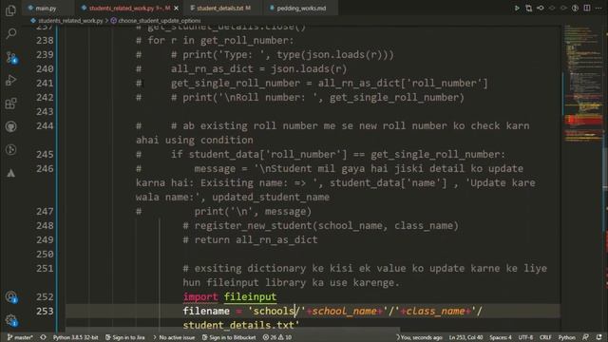Click line number 238 in gutter
Screen dimensions: 608x342
[x=45, y=40]
